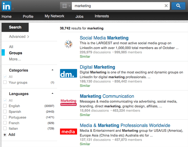Click the LinkedIn logo icon
Viewport: 188px width, 147px height.
coord(7,6)
